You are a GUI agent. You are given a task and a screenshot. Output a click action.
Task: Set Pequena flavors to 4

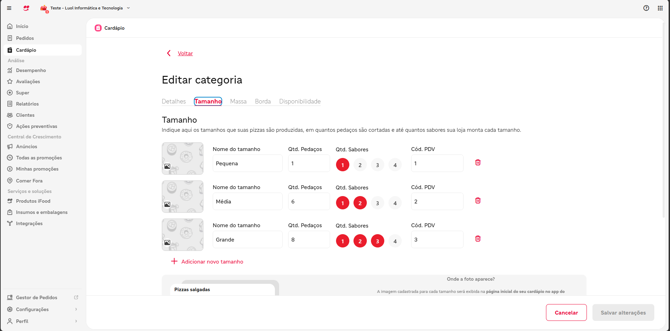tap(395, 165)
